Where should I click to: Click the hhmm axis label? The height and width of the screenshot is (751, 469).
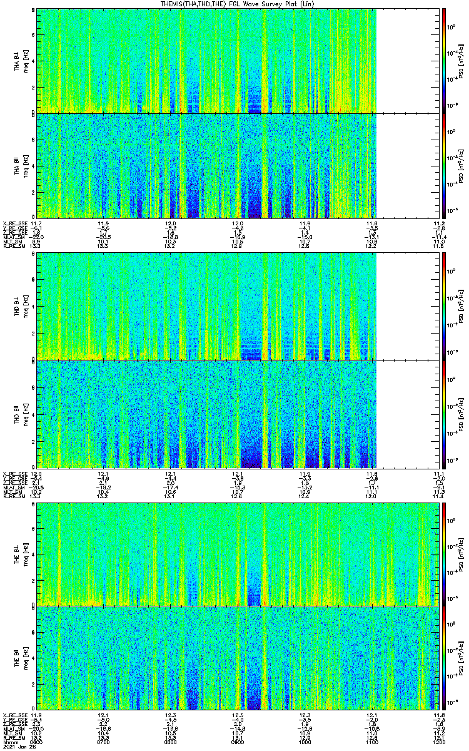(x=9, y=742)
